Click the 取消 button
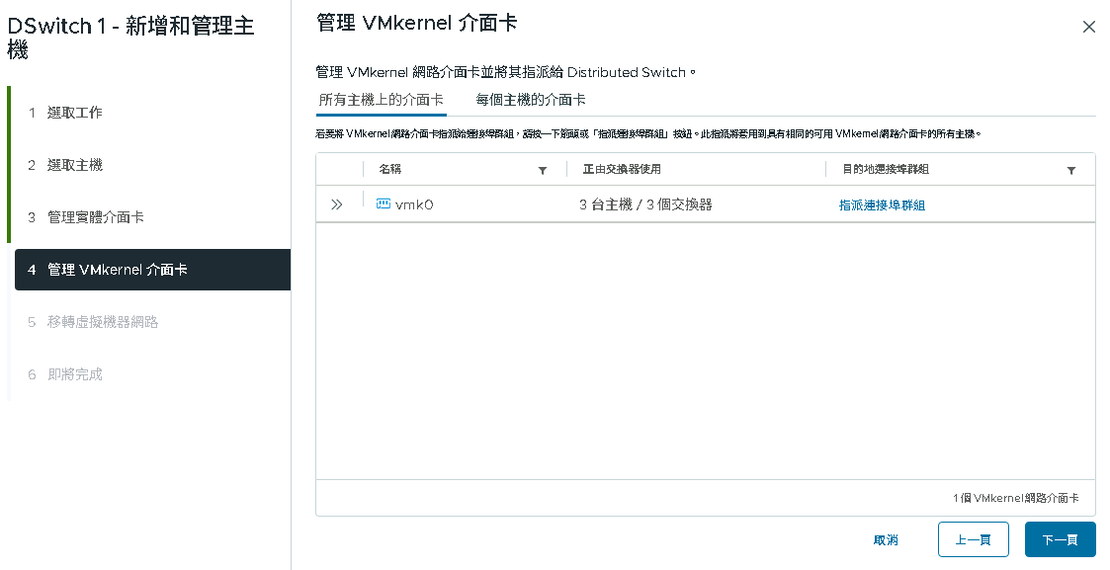Screen dimensions: 1110x570 (x=886, y=540)
